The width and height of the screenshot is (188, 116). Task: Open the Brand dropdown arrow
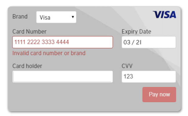pyautogui.click(x=73, y=17)
